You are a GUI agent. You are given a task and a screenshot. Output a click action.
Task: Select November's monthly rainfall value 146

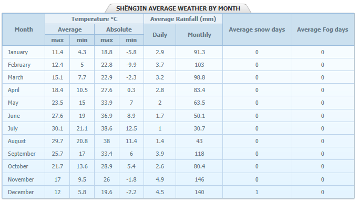pyautogui.click(x=199, y=179)
